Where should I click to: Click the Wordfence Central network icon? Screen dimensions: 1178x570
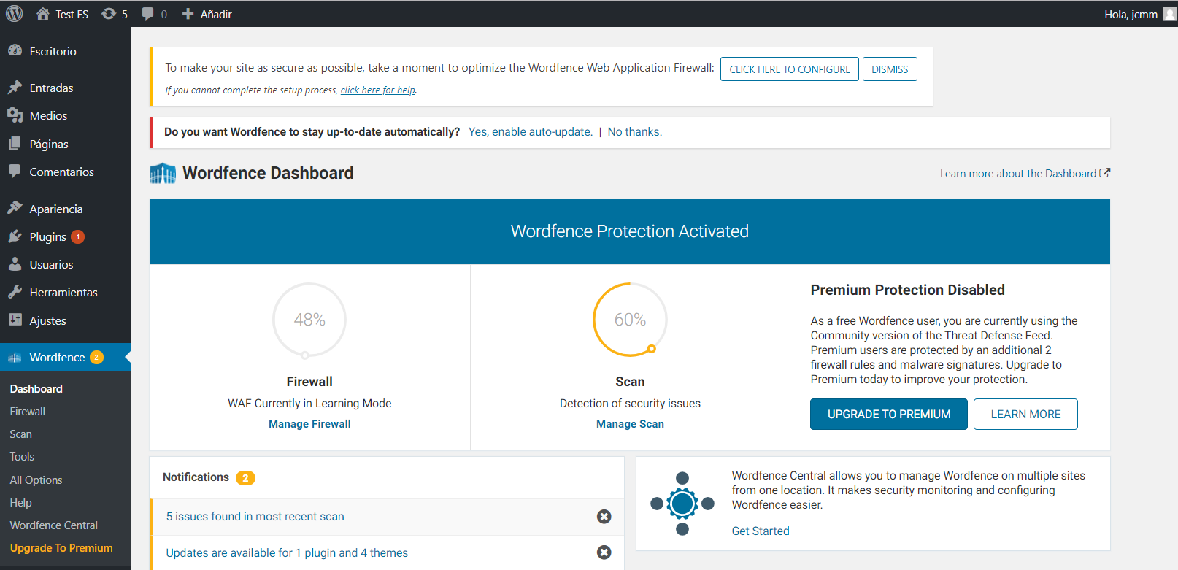tap(682, 504)
